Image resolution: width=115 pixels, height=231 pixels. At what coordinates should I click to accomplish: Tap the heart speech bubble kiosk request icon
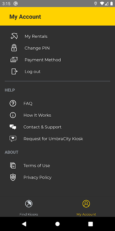pos(13,139)
